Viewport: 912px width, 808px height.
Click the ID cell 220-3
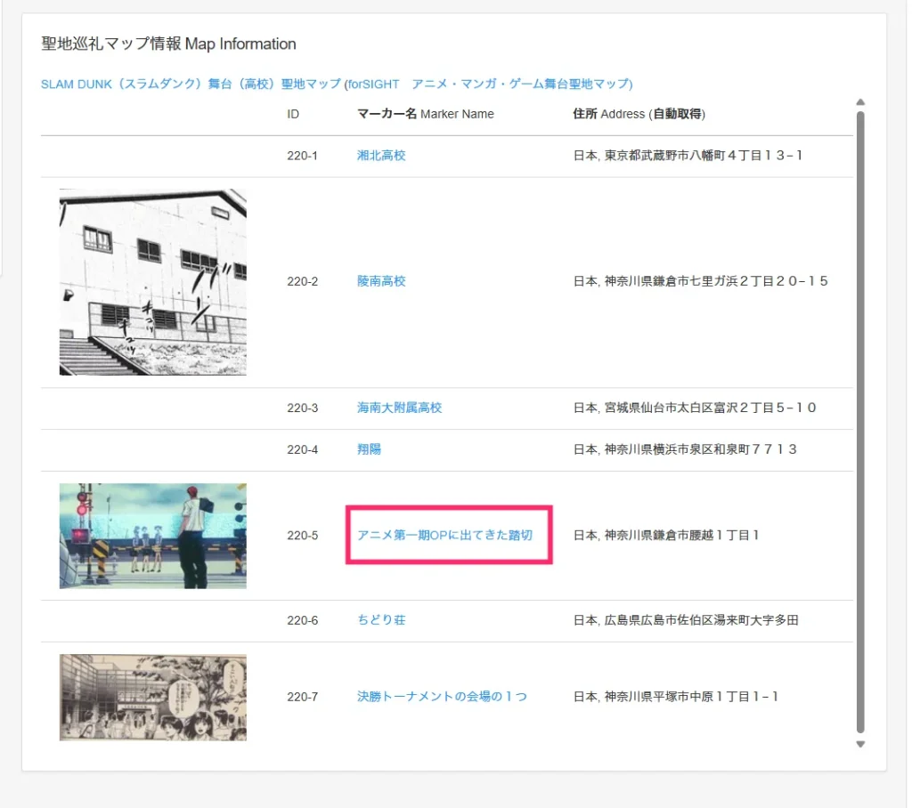303,408
